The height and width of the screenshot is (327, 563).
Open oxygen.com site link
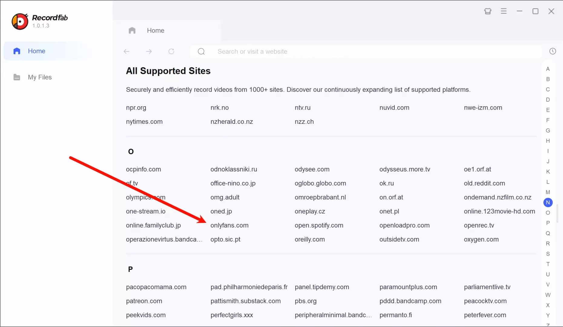click(x=481, y=239)
